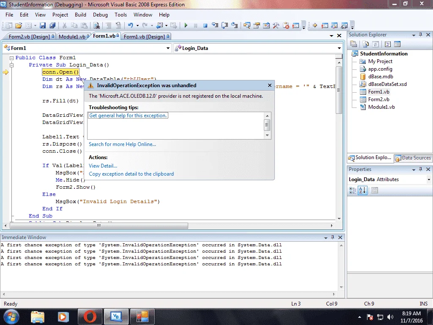Click the Step Into debug icon
The width and height of the screenshot is (433, 325).
[x=215, y=25]
